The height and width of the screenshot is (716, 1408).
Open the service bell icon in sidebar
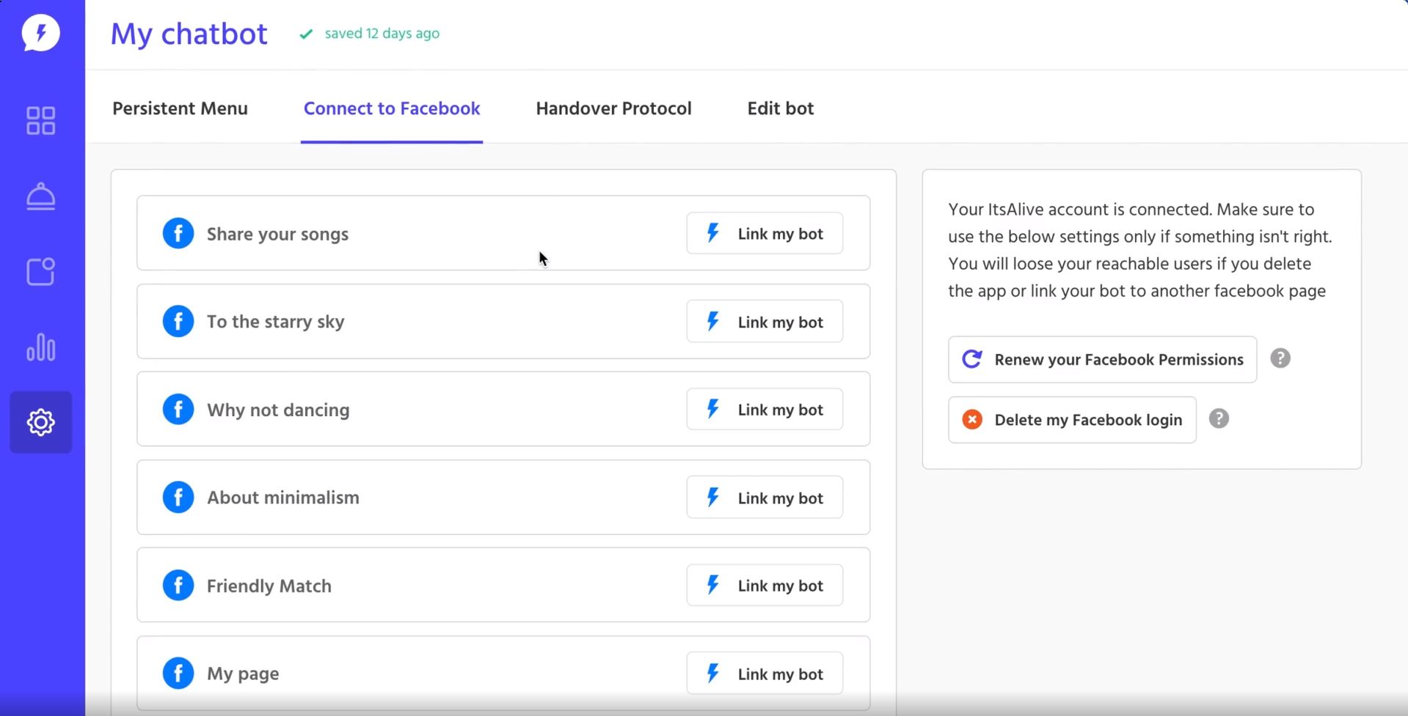[x=40, y=196]
